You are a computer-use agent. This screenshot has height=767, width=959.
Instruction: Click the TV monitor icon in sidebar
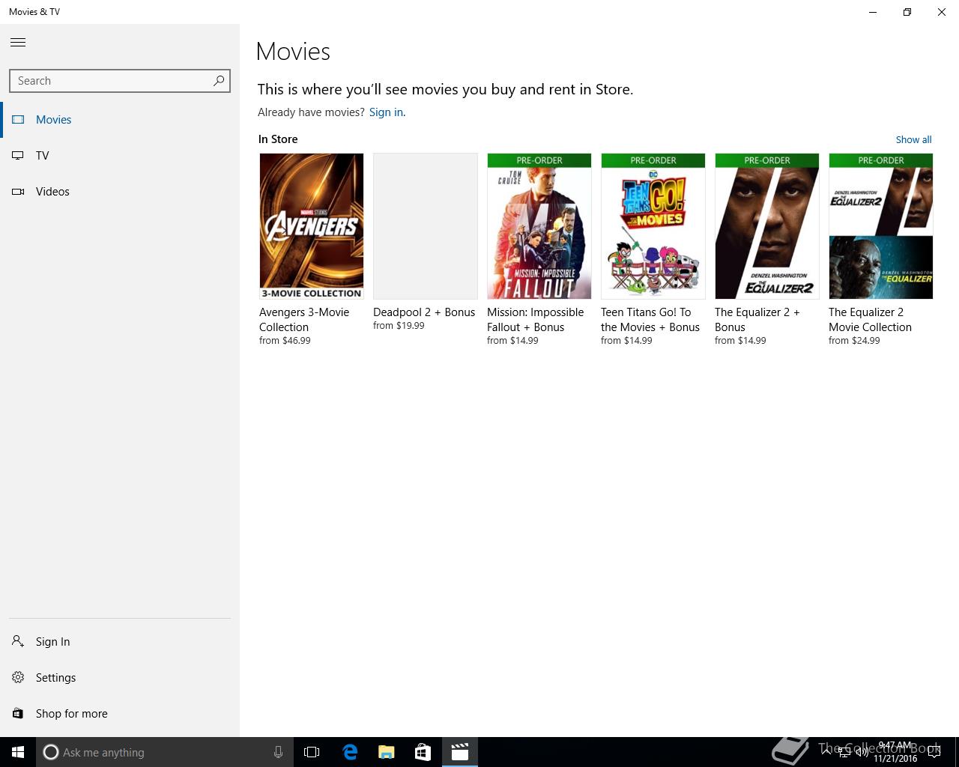pos(18,155)
